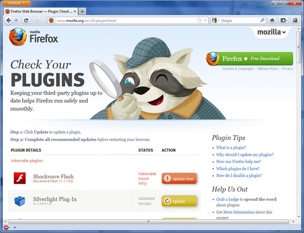This screenshot has width=304, height=233.
Task: Click the browser Back arrow button
Action: pyautogui.click(x=9, y=20)
